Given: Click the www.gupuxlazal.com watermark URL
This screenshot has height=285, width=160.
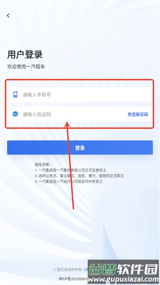Looking at the screenshot, I should point(123,279).
